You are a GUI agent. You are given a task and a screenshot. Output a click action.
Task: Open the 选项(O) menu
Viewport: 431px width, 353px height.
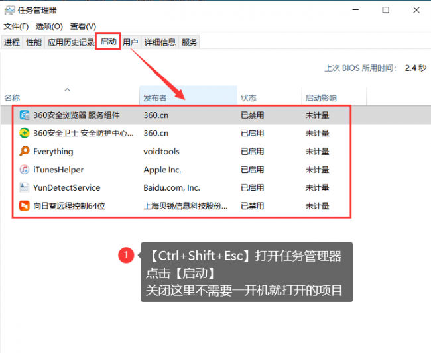[x=49, y=26]
